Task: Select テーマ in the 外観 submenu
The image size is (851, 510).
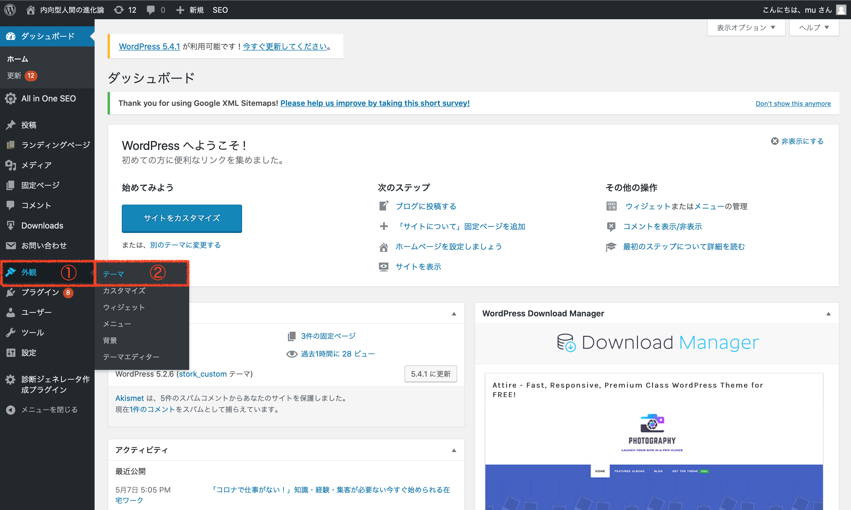Action: tap(114, 274)
